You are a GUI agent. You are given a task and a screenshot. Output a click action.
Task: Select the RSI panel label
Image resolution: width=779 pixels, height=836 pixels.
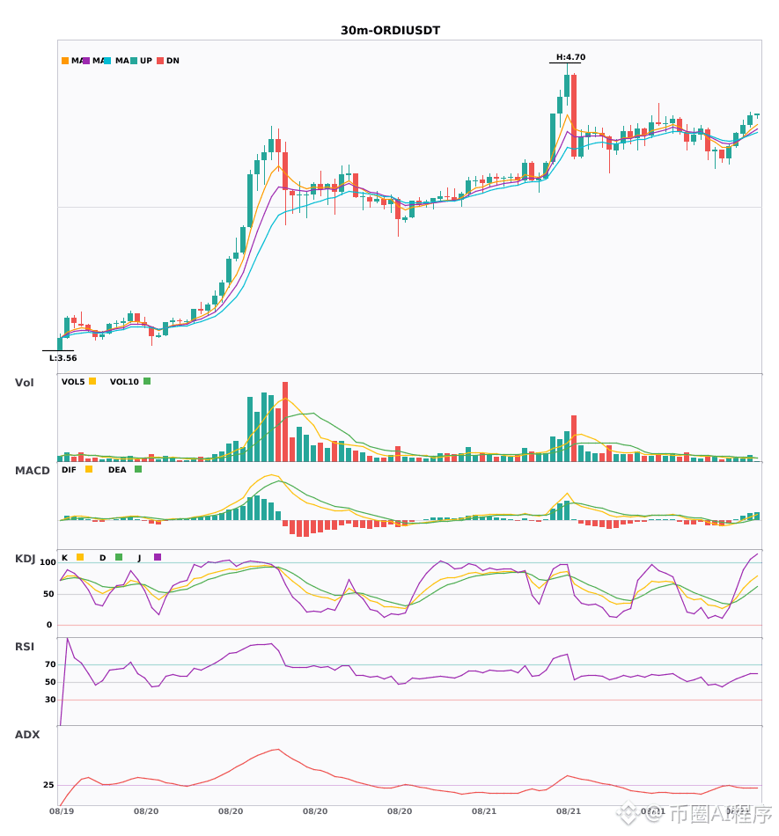click(25, 647)
